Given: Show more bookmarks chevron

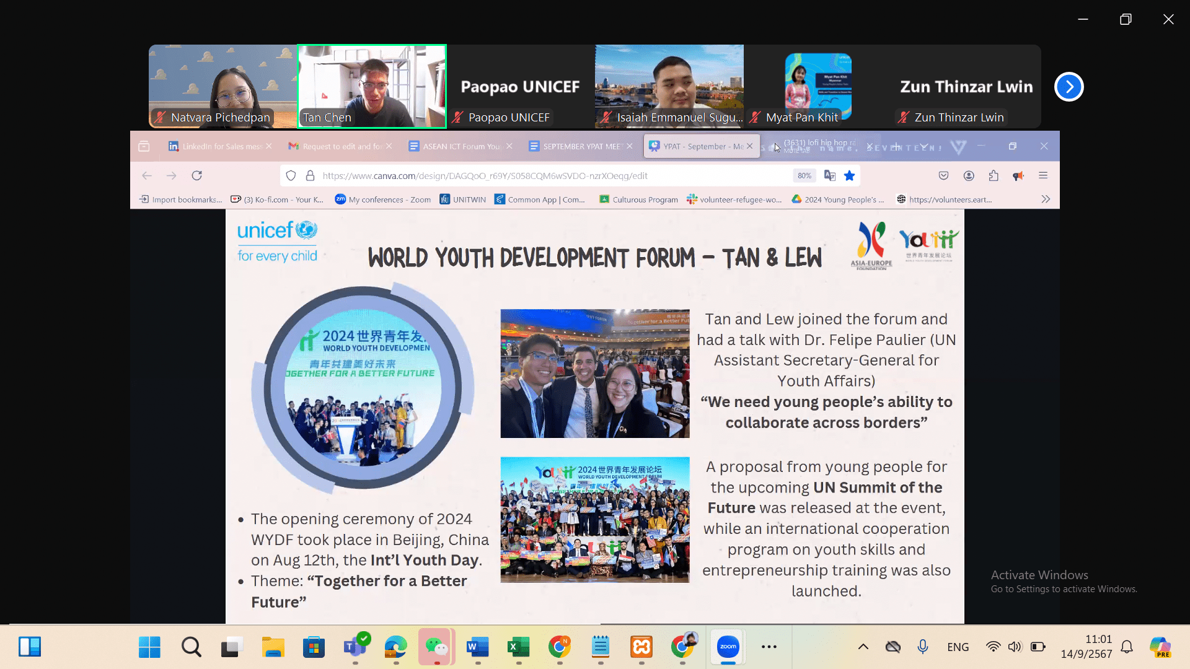Looking at the screenshot, I should click(1046, 199).
